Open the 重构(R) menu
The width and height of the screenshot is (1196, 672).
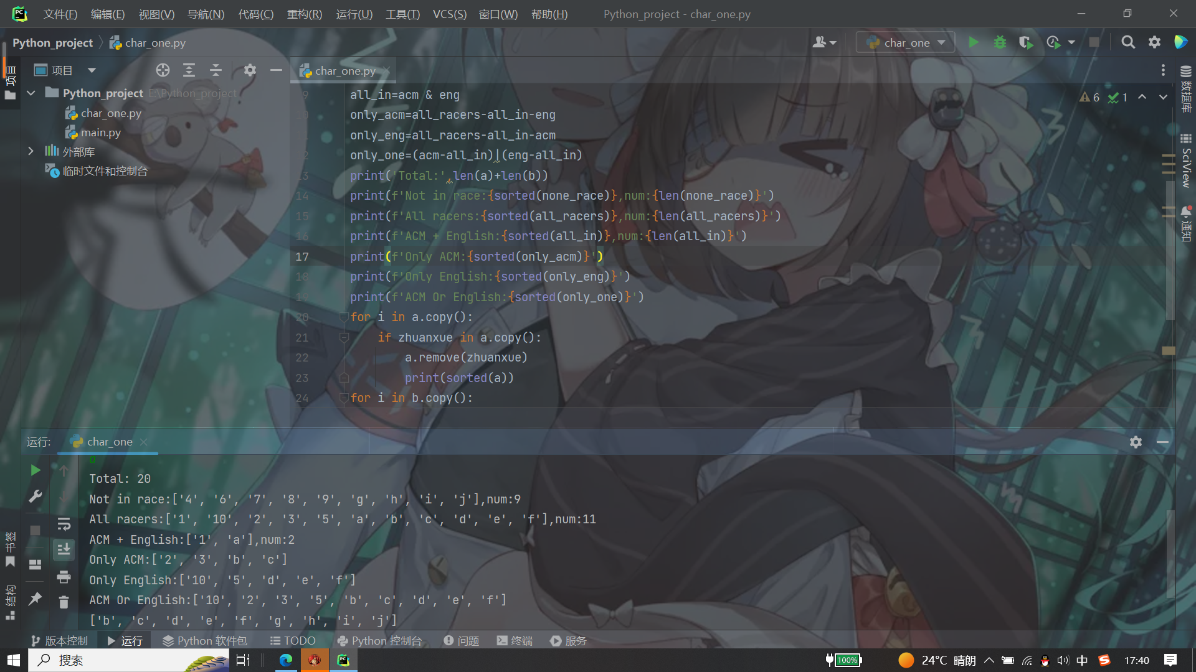point(304,14)
